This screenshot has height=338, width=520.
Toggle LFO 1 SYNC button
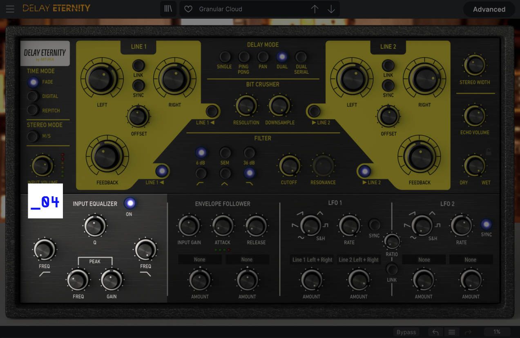click(374, 225)
